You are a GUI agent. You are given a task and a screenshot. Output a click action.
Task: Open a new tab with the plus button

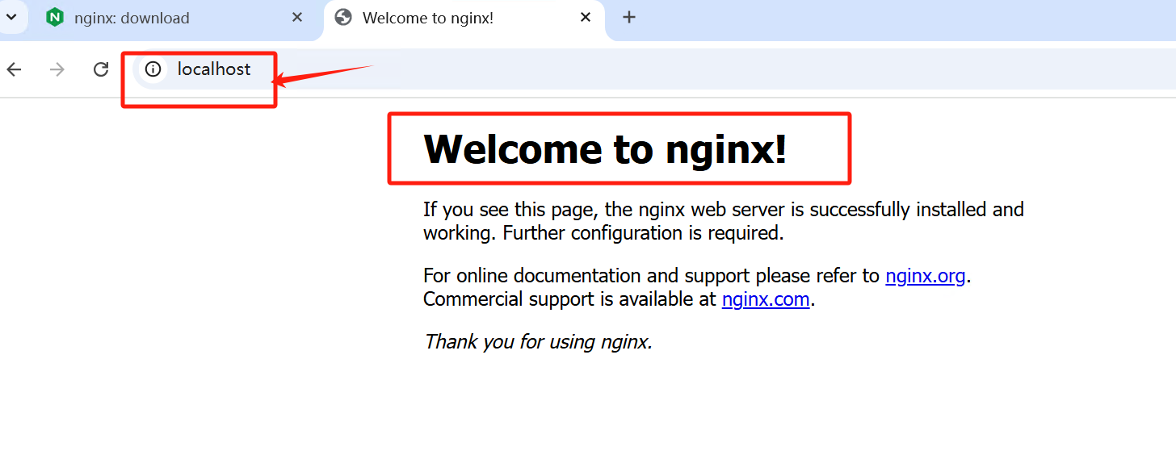pyautogui.click(x=629, y=18)
